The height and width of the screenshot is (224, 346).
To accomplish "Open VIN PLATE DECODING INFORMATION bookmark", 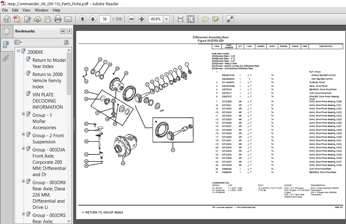I will (x=48, y=101).
